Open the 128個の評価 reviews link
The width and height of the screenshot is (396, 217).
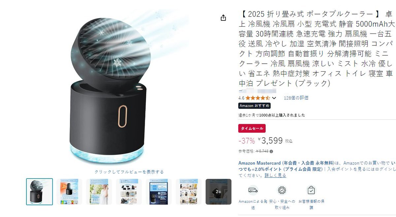pos(296,98)
